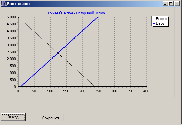182x125 pixels.
Task: Click the x-axis label 150
Action: 66,91
